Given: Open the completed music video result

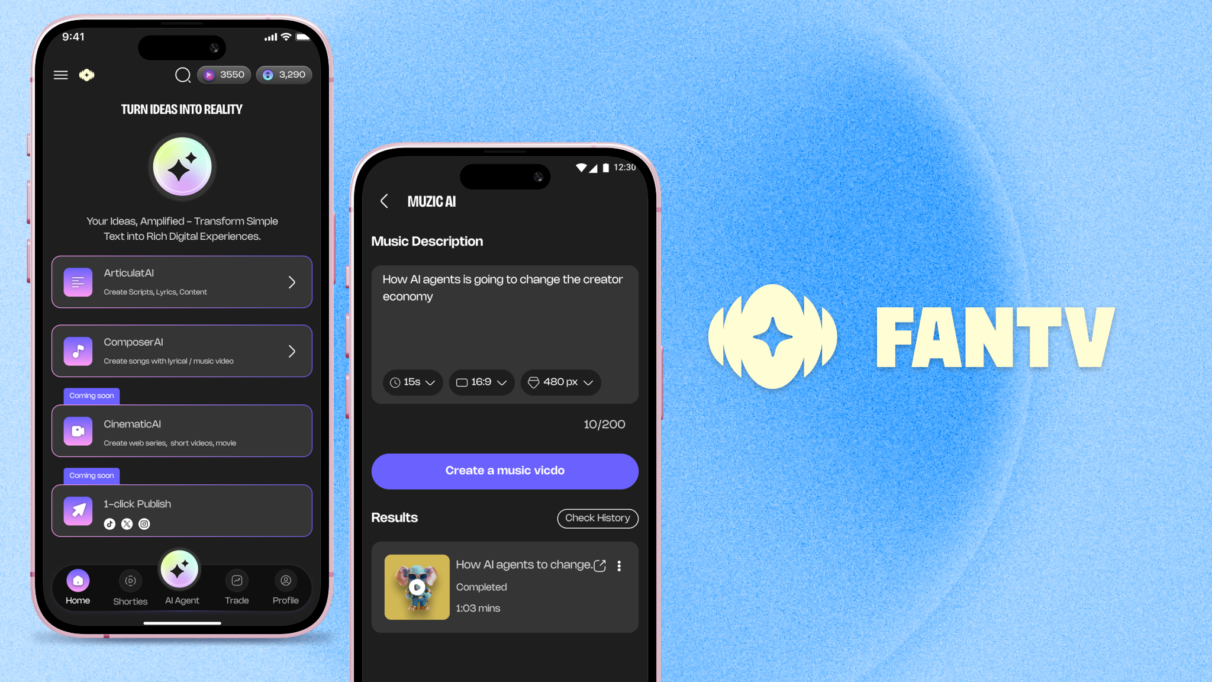Looking at the screenshot, I should pos(600,565).
